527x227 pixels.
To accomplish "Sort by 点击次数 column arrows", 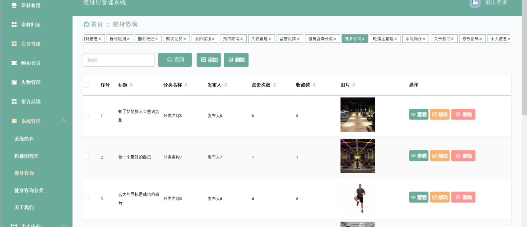I will [274, 85].
